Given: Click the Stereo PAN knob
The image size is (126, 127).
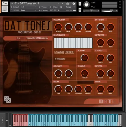Looking at the screenshot, I should 111,58.
